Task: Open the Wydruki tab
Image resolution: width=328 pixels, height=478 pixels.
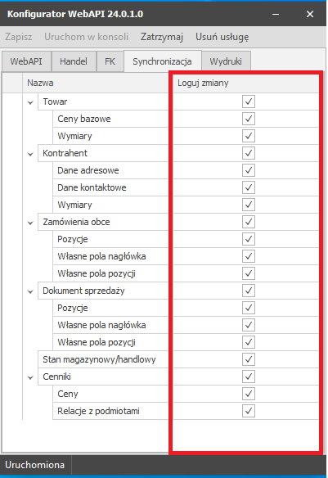Action: point(226,61)
